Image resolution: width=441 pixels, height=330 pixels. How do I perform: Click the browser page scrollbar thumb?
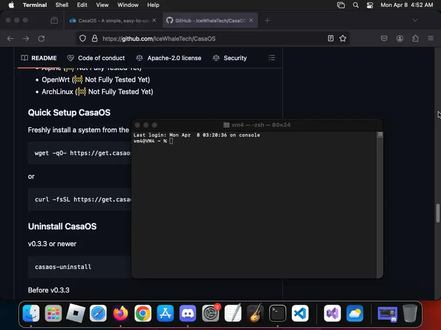pyautogui.click(x=438, y=213)
